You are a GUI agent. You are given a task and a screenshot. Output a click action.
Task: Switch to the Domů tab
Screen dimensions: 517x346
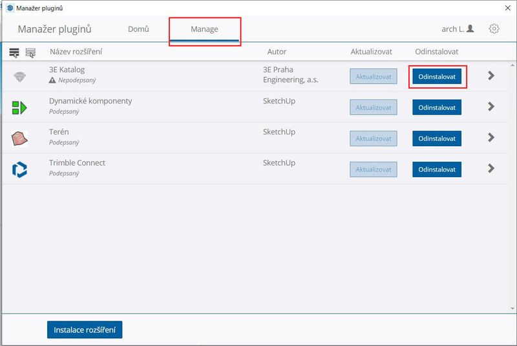[138, 29]
